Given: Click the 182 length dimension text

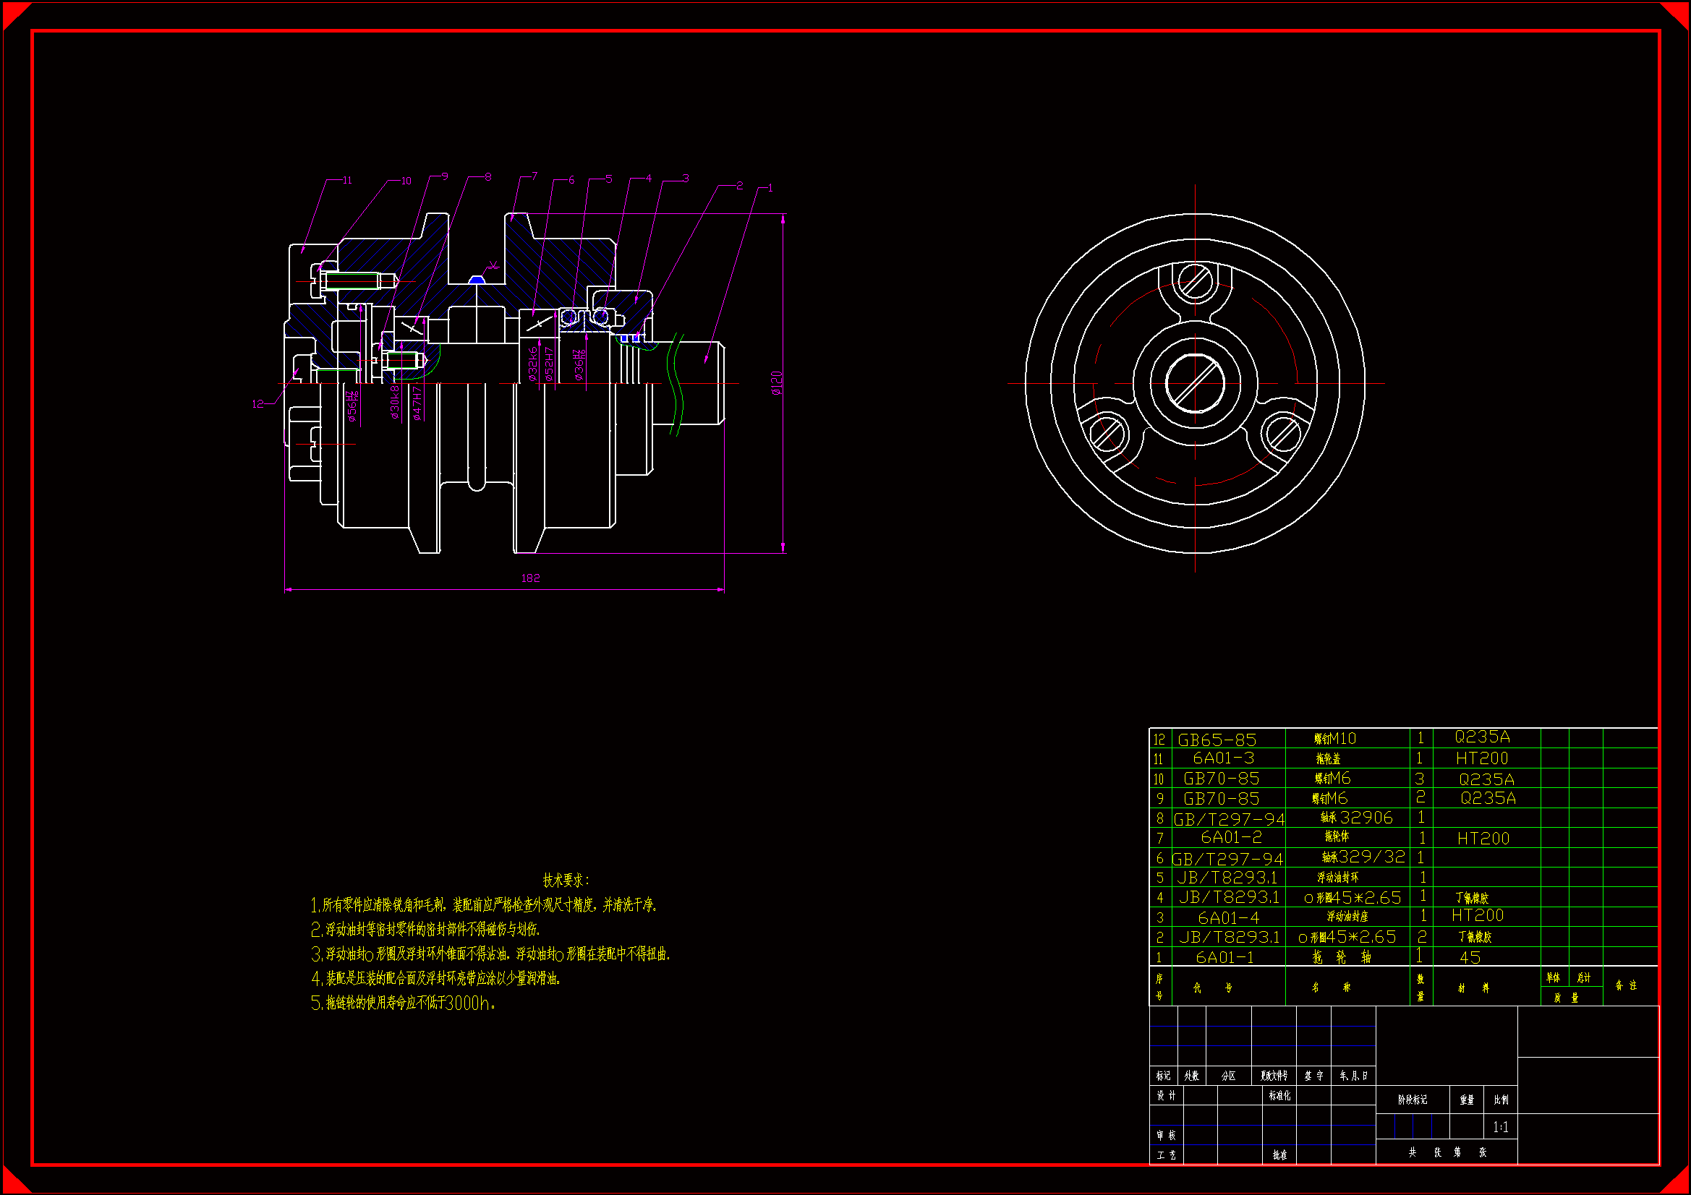Looking at the screenshot, I should click(530, 578).
